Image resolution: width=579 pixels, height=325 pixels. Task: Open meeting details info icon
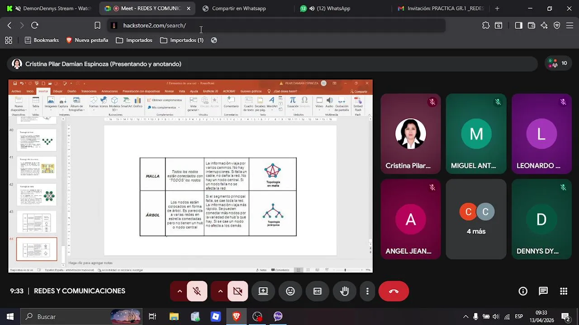[x=523, y=291]
